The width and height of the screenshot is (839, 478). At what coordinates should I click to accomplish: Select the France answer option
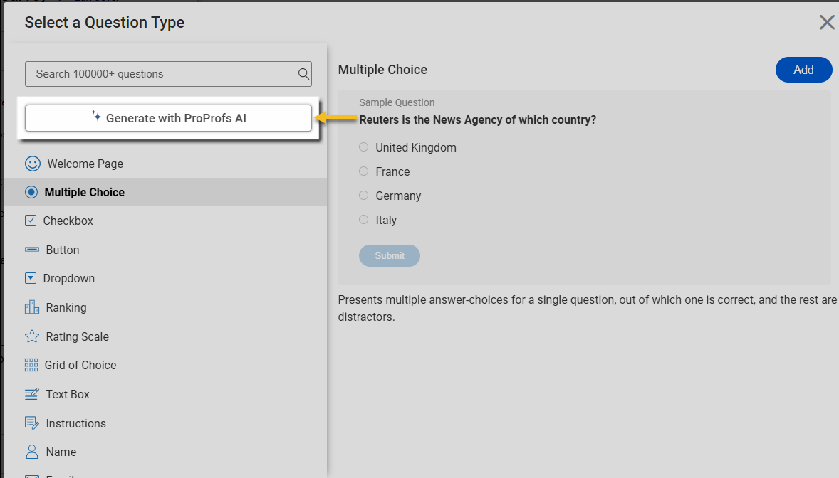(x=364, y=171)
